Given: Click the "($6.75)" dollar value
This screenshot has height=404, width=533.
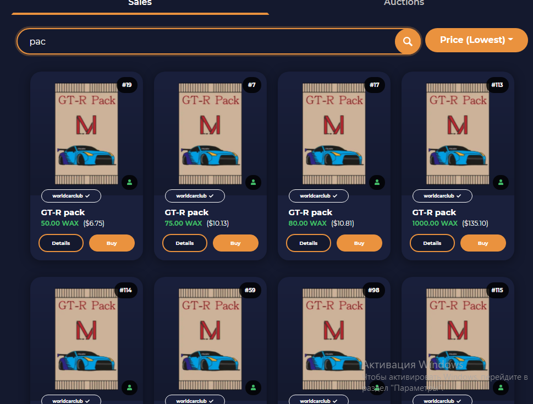Looking at the screenshot, I should click(94, 223).
